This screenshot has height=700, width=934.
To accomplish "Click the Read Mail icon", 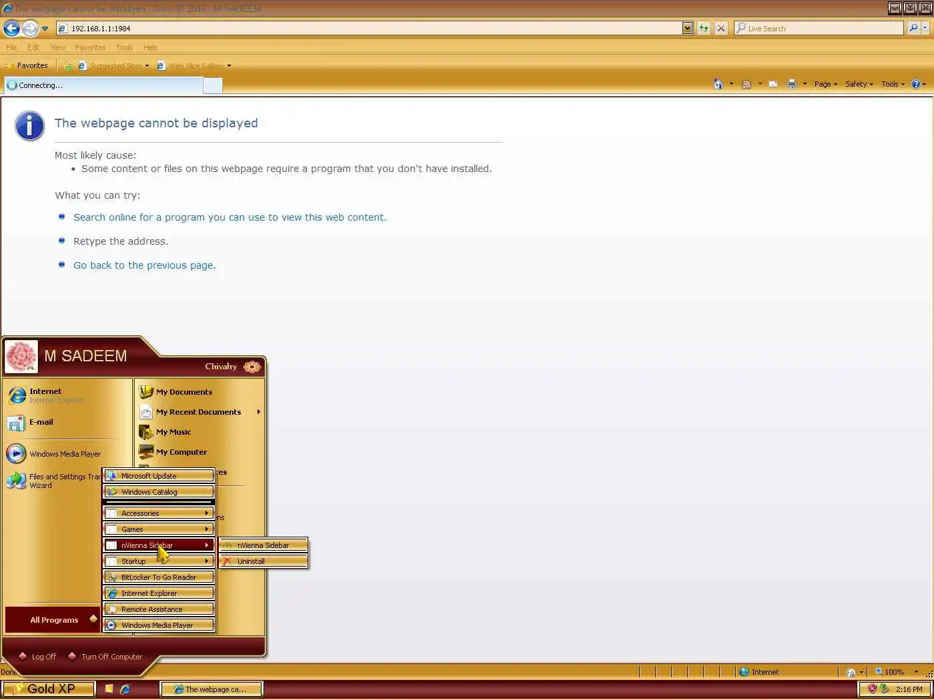I will click(773, 84).
